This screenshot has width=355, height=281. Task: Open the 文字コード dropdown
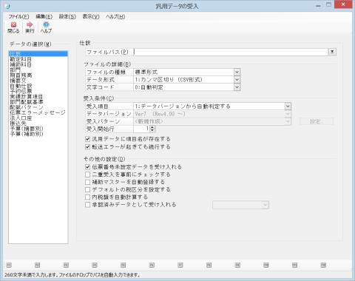(237, 87)
